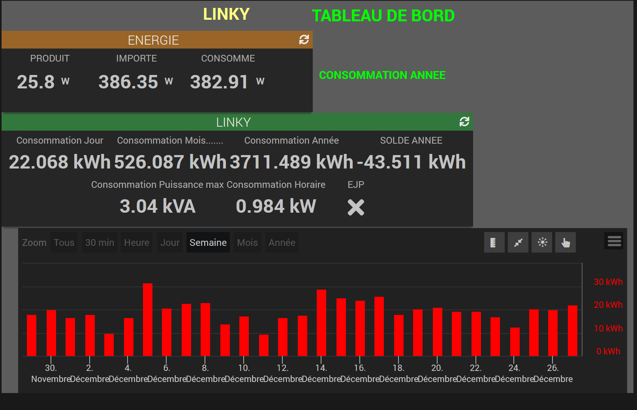Refresh the LINKY widget
The height and width of the screenshot is (410, 637).
pyautogui.click(x=464, y=122)
